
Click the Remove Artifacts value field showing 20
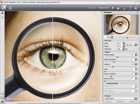(133, 74)
